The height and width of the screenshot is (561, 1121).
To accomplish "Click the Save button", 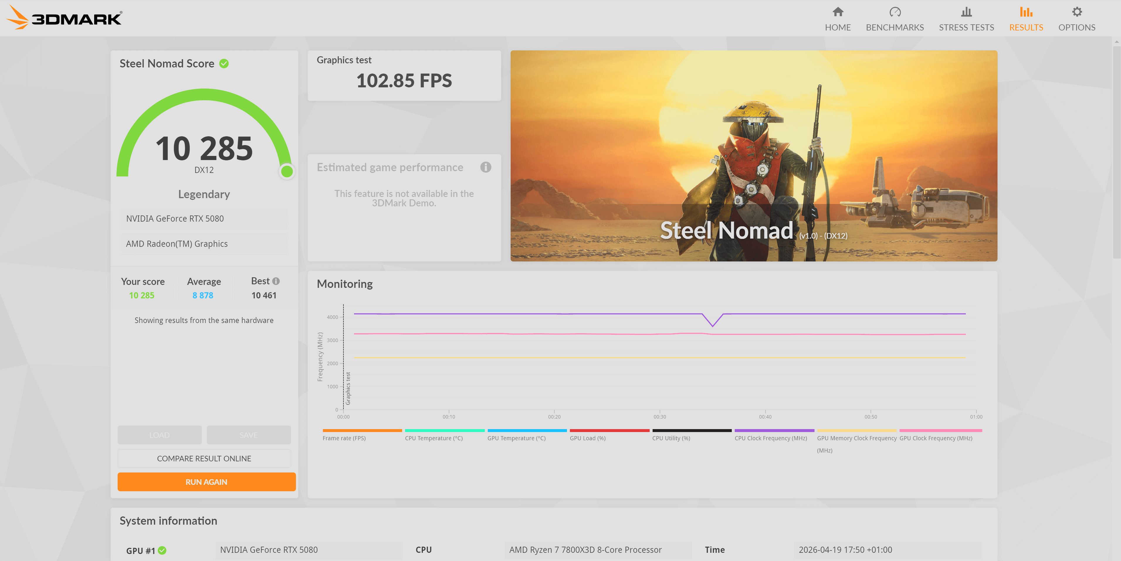I will pos(248,435).
